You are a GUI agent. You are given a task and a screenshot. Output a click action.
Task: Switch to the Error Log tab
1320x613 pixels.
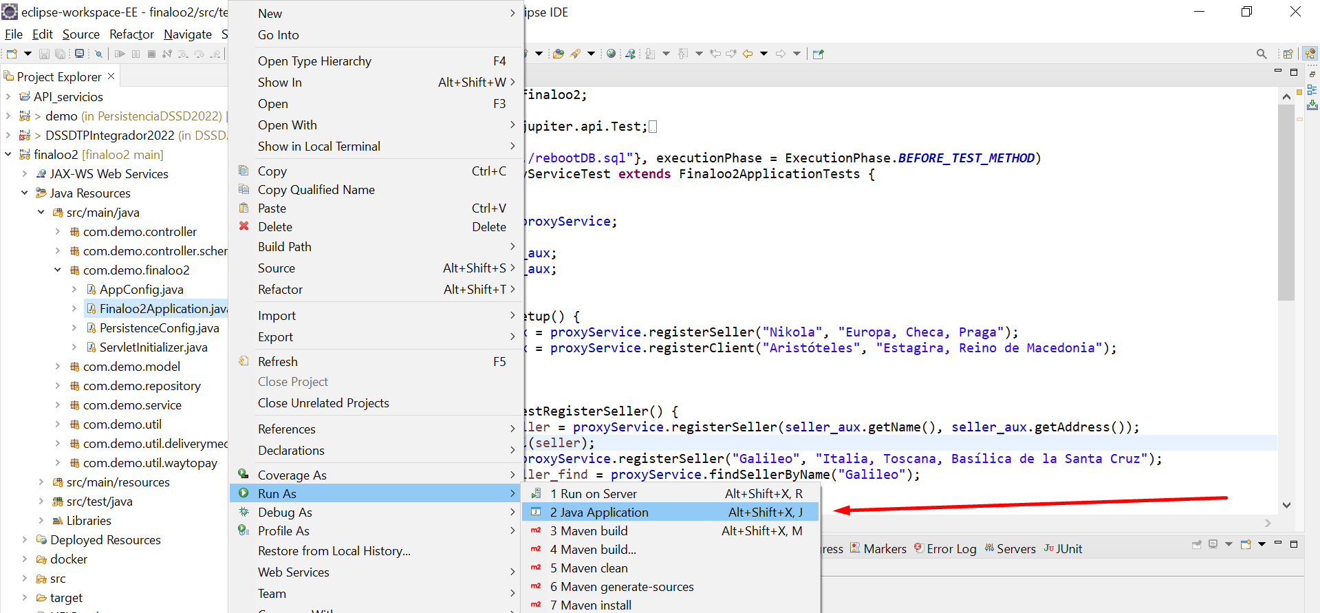click(945, 549)
